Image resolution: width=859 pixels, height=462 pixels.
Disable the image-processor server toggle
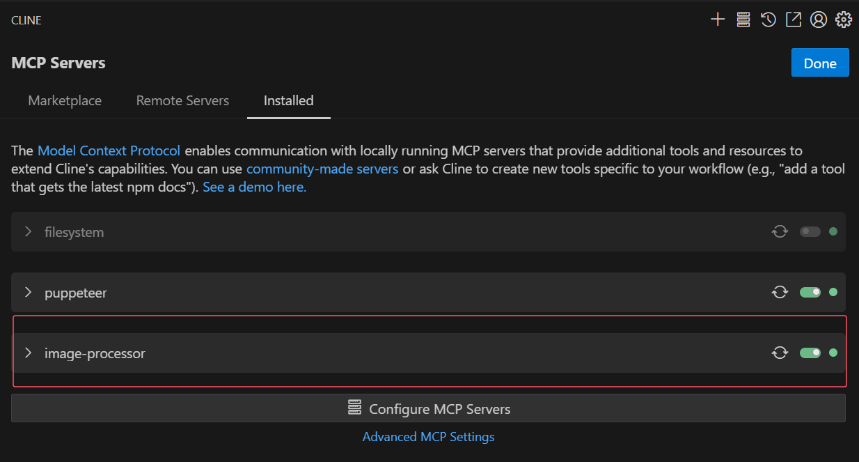(x=810, y=353)
